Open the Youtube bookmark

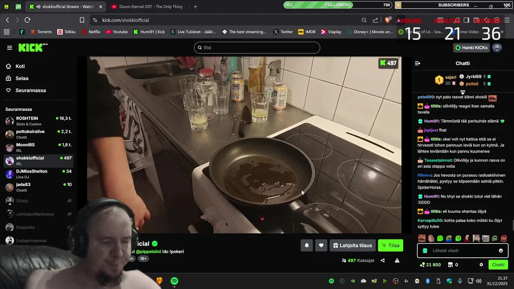pos(116,32)
